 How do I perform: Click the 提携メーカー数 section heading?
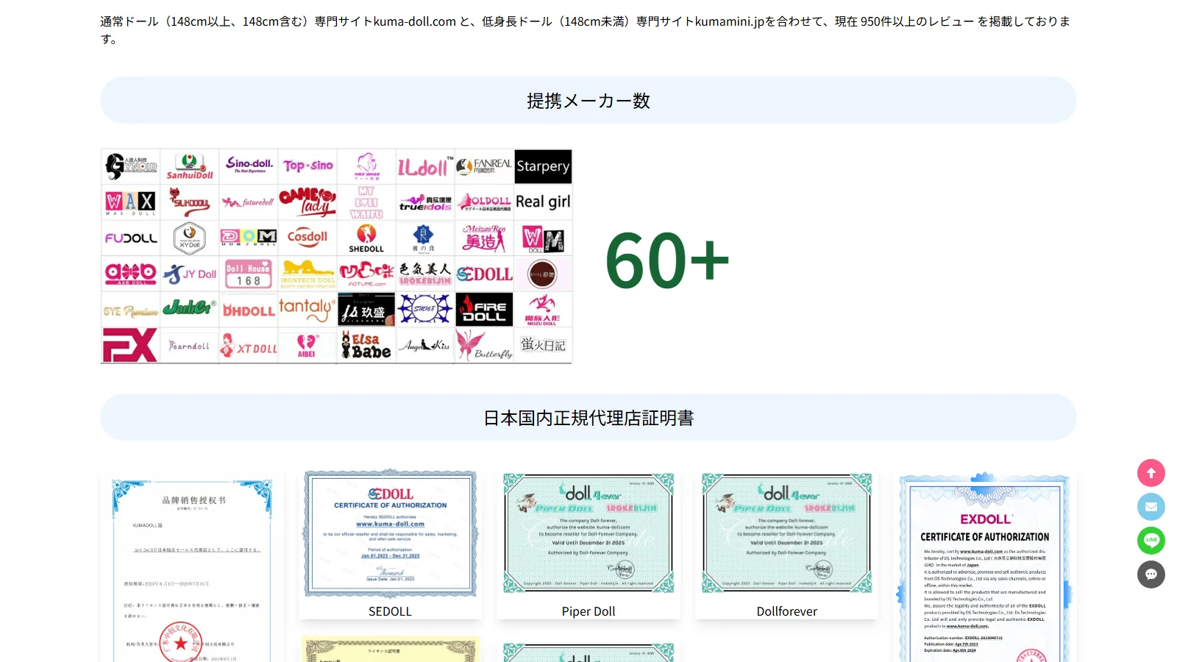pos(588,101)
